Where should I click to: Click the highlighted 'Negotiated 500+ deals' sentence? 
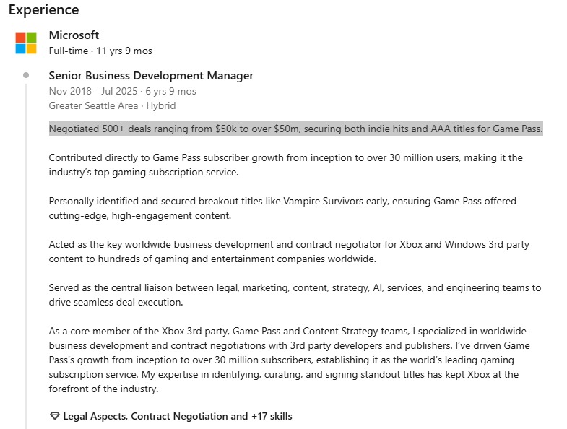point(295,129)
